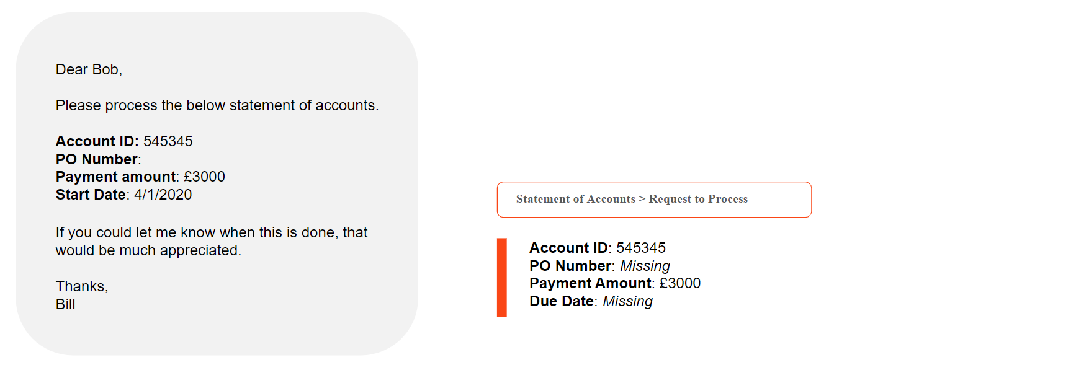Select the sender name "Bill"

pyautogui.click(x=65, y=304)
